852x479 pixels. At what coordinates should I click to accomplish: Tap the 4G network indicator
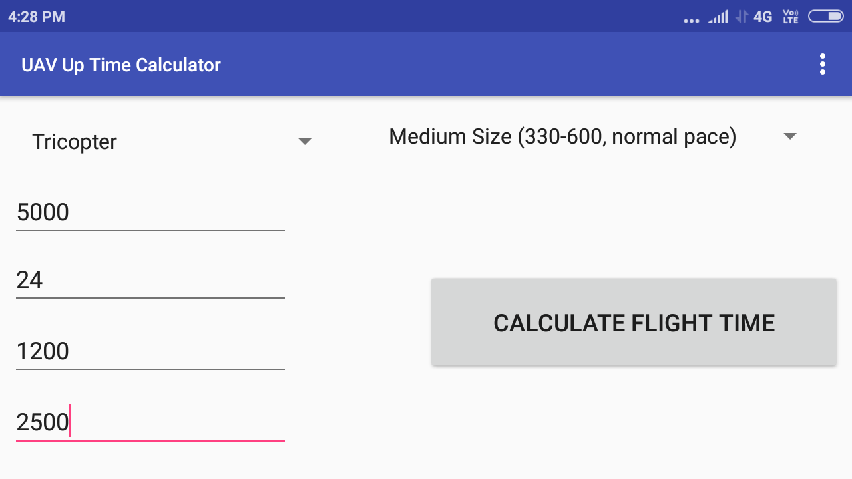[x=763, y=16]
